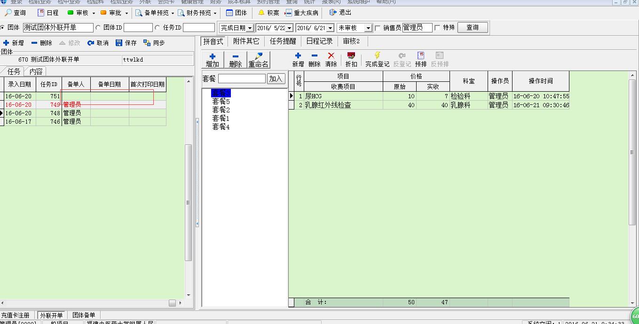Viewport: 639px width, 324px height.
Task: Click the 查询 button beside 特殊
Action: 473,28
